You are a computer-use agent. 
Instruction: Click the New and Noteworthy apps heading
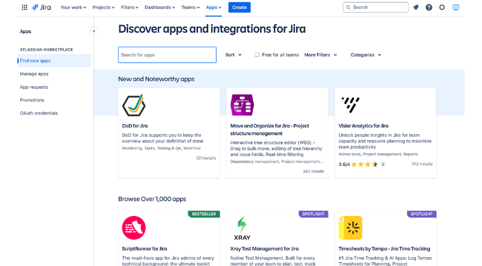[x=156, y=79]
